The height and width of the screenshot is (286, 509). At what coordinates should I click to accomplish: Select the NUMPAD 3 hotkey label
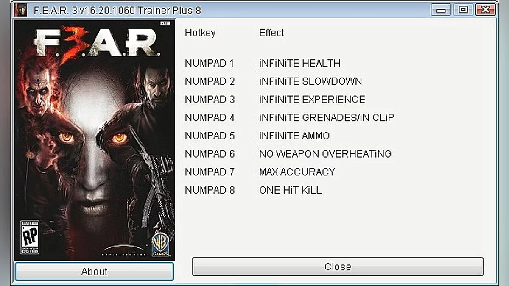pyautogui.click(x=210, y=100)
